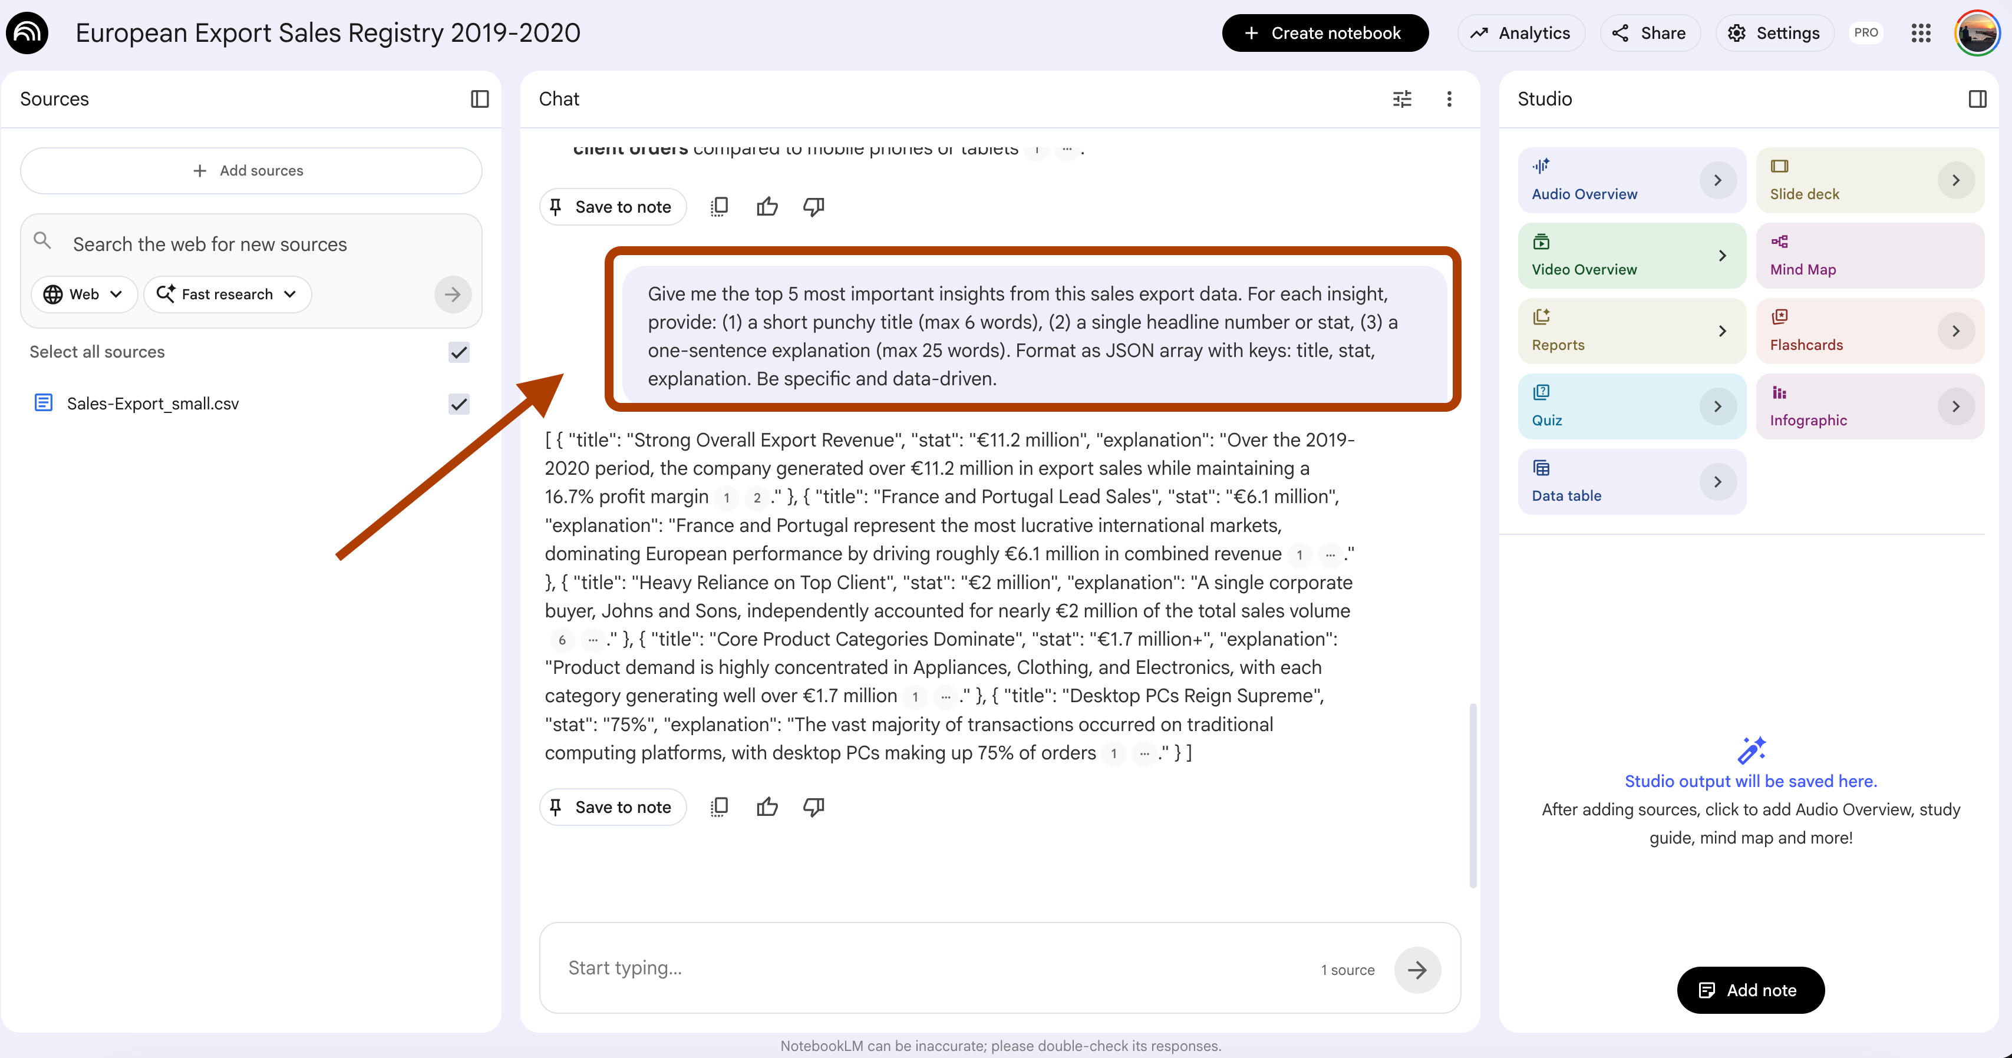2012x1058 pixels.
Task: Click the NotebookLM logo
Action: (x=27, y=33)
